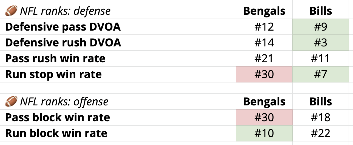Image resolution: width=353 pixels, height=145 pixels.
Task: Click the football icon beside NFL ranks: defense
Action: (11, 11)
